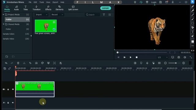Zoom in timeline with plus icon
Image resolution: width=196 pixels, height=110 pixels.
pos(184,63)
